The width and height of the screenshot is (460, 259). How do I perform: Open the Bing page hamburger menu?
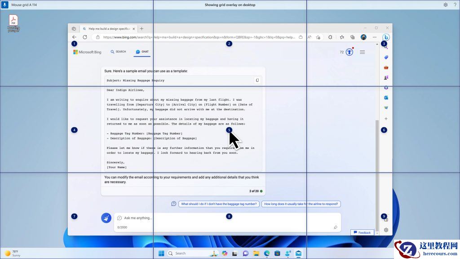point(362,52)
